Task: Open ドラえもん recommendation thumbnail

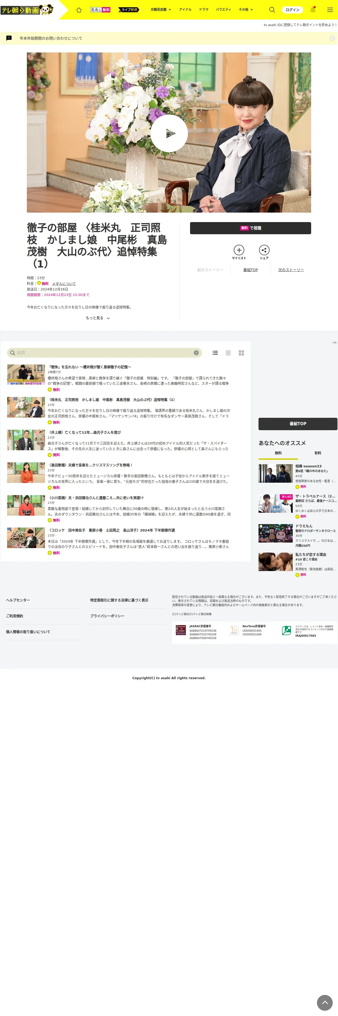Action: 275,533
